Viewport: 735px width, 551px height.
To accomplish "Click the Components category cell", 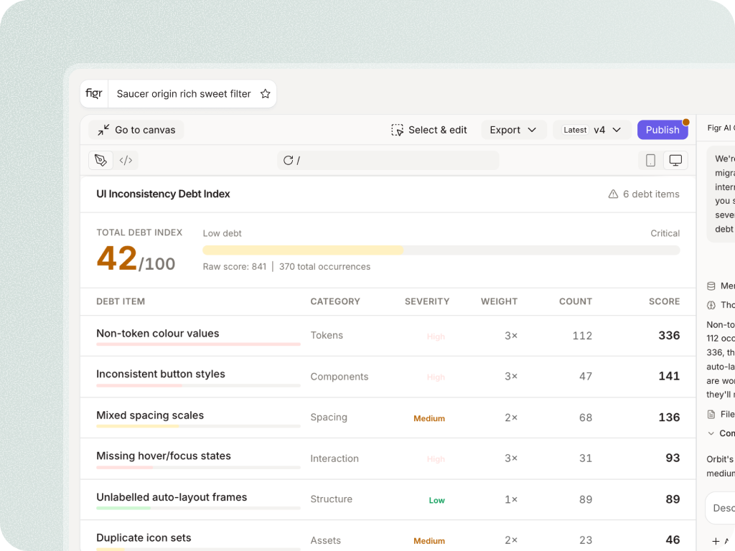I will (x=340, y=377).
